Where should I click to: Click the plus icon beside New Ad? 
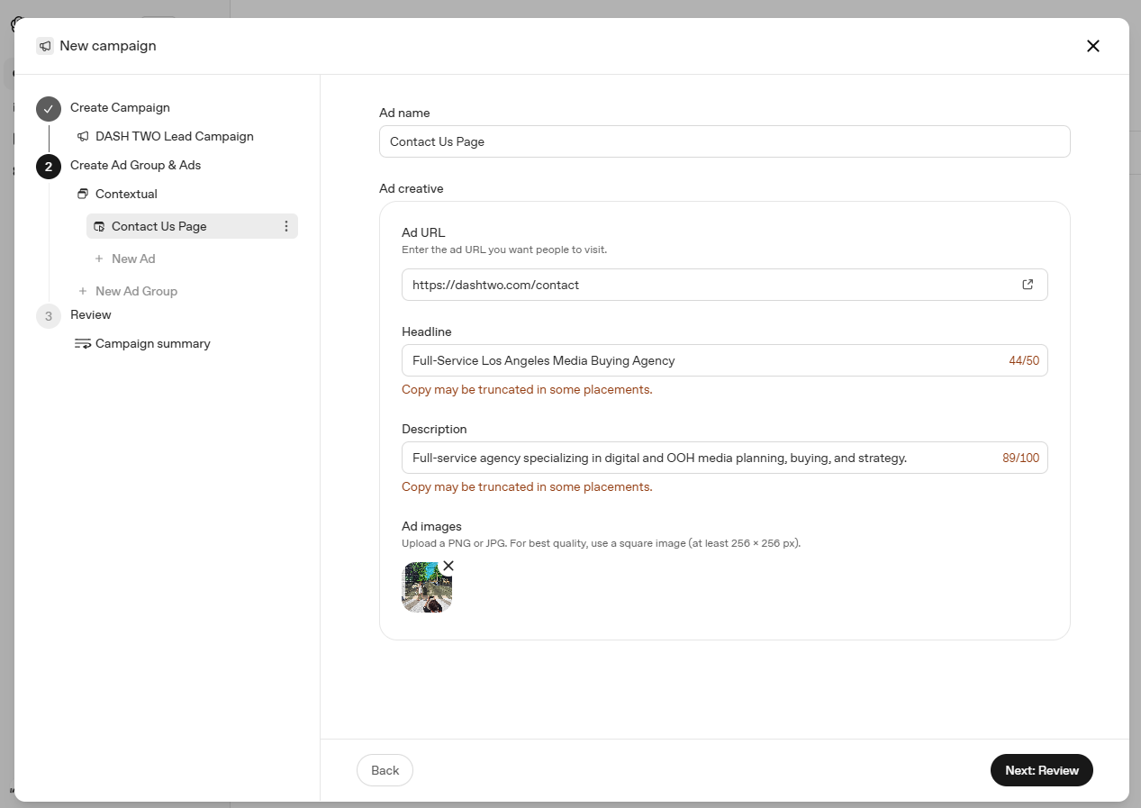tap(99, 259)
